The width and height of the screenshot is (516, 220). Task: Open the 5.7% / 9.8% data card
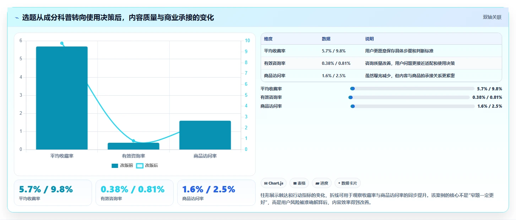tap(53, 193)
